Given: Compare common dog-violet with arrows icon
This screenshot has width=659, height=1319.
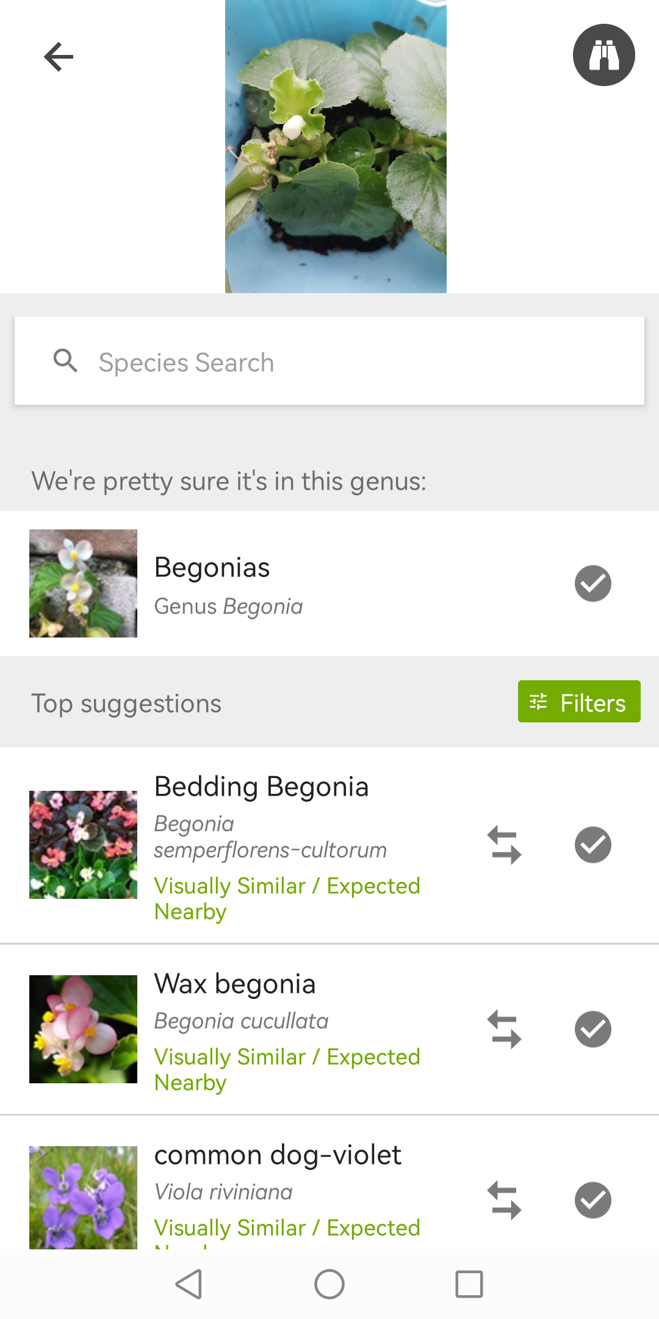Looking at the screenshot, I should click(x=504, y=1201).
